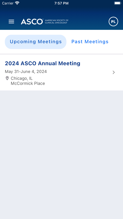Viewport: 123px width, 219px height.
Task: Select the Upcoming Meetings tab
Action: point(36,42)
